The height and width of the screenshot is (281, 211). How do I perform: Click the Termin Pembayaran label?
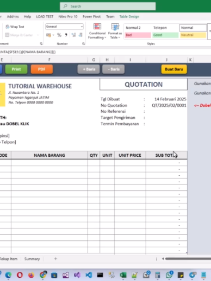120,124
